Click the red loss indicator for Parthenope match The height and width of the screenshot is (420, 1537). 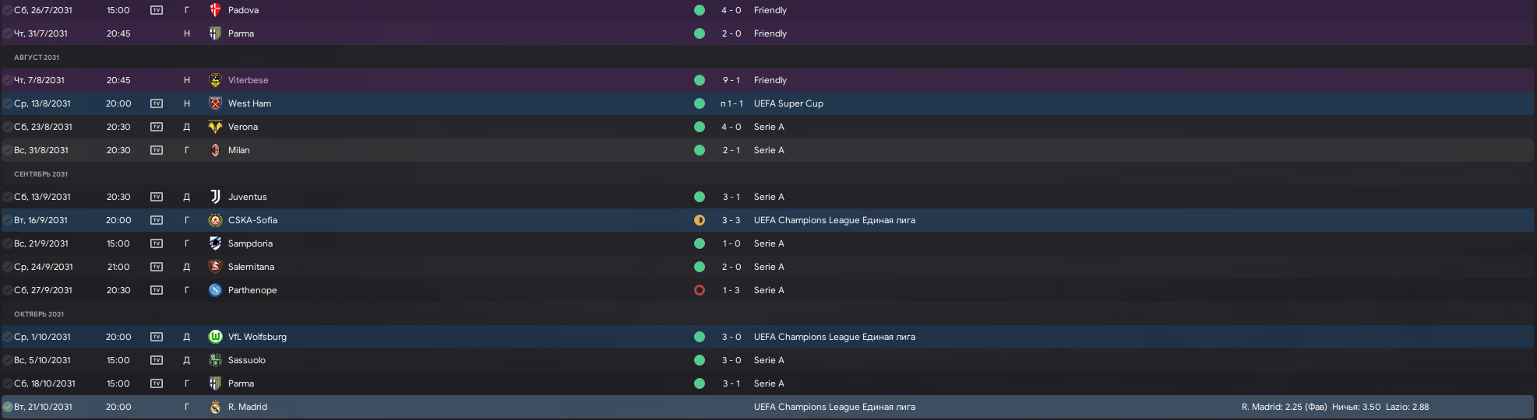coord(700,290)
